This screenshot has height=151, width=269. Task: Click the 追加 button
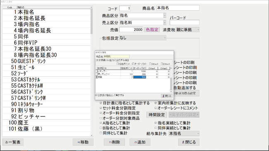click(140, 142)
